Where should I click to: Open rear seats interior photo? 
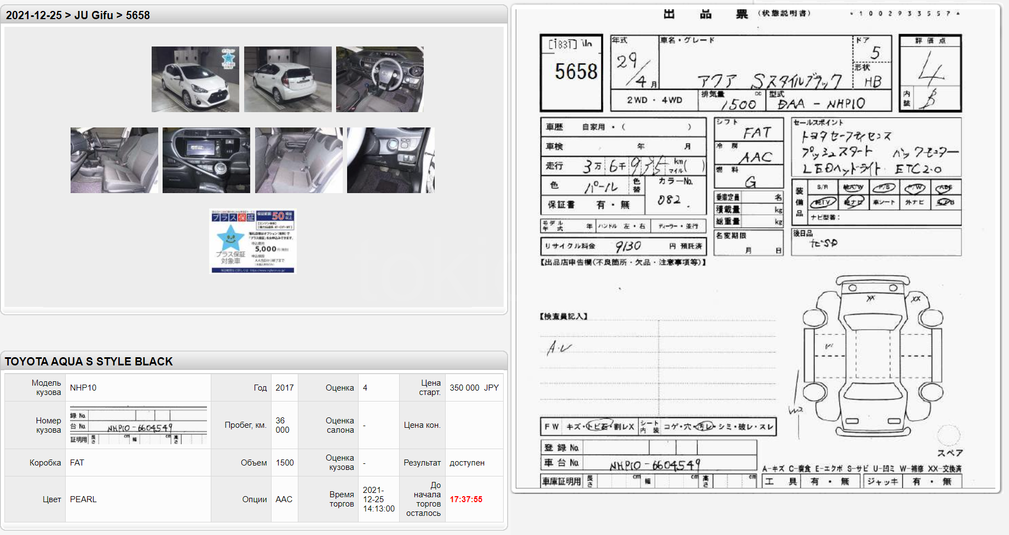pyautogui.click(x=299, y=160)
